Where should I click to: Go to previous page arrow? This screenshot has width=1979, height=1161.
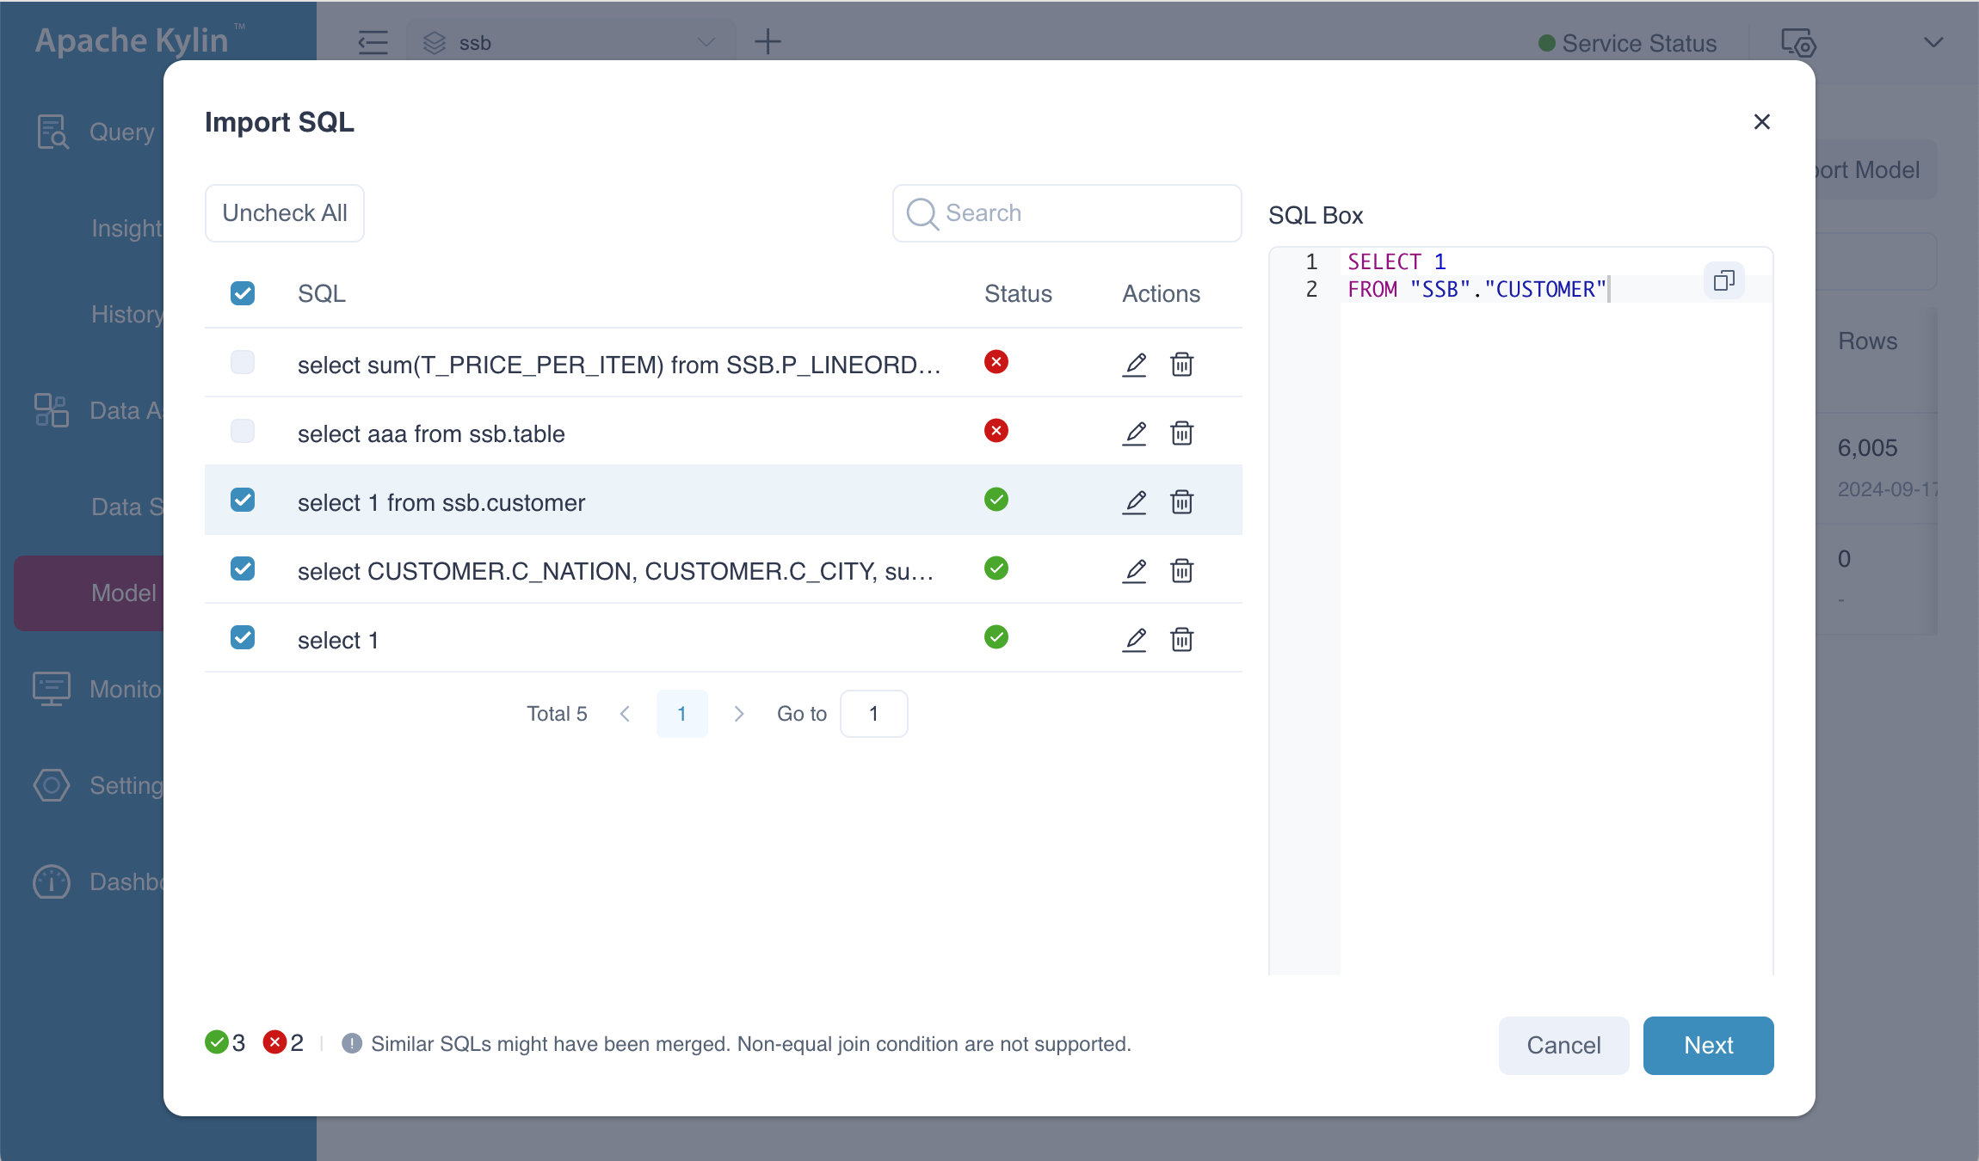626,714
